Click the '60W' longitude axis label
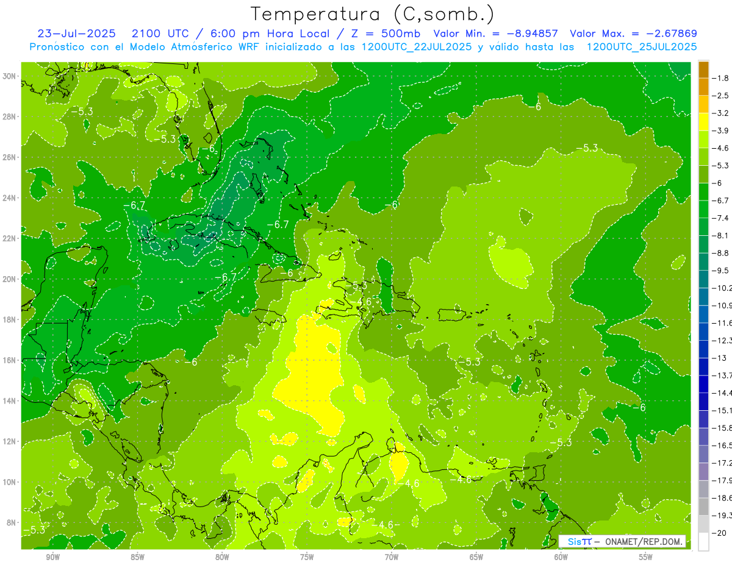The image size is (732, 565). pos(561,558)
